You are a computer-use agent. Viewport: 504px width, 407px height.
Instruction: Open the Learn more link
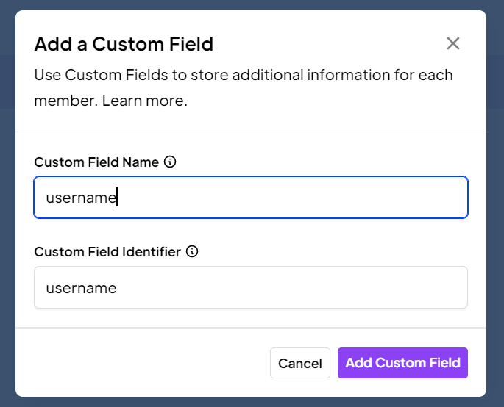[144, 101]
